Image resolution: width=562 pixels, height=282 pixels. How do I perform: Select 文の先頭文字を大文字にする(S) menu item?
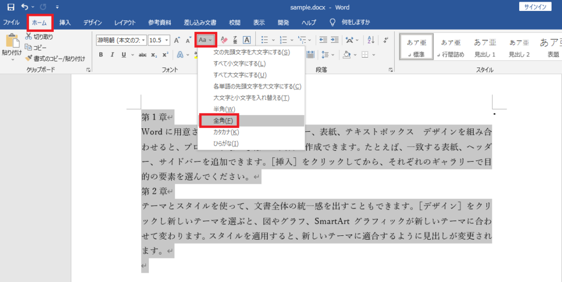(251, 52)
